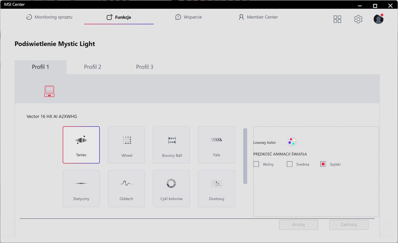Viewport: 398px width, 243px height.
Task: Click the effects list scrollbar
Action: 245,156
